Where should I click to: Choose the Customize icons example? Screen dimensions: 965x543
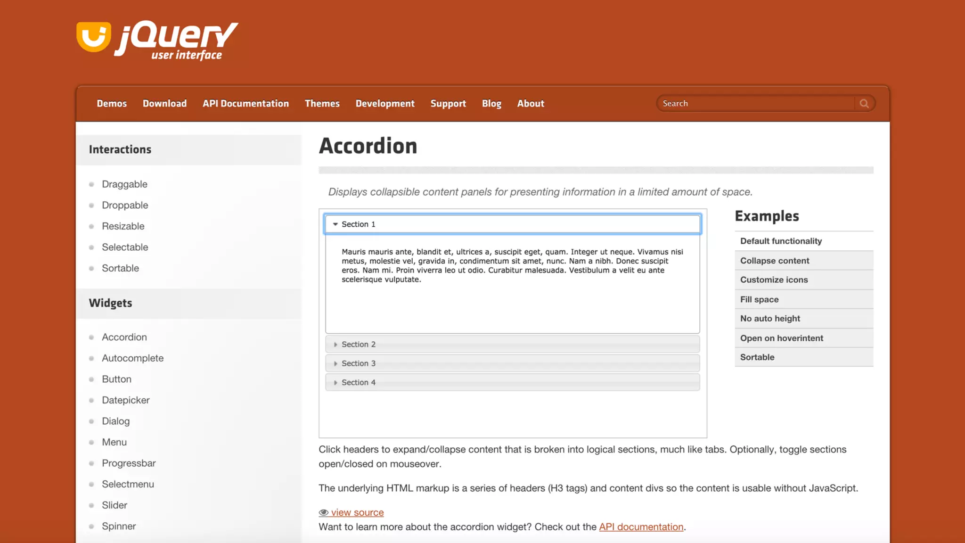tap(774, 280)
